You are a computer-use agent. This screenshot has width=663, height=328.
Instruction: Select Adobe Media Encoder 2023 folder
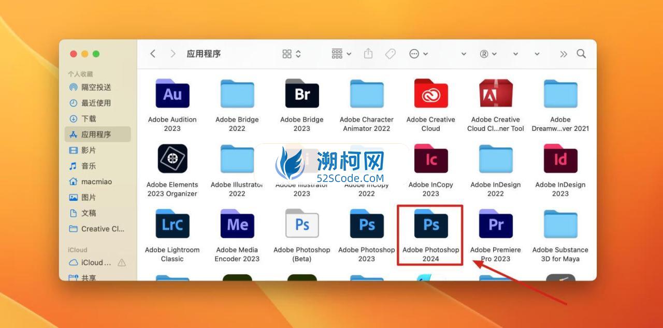coord(237,224)
